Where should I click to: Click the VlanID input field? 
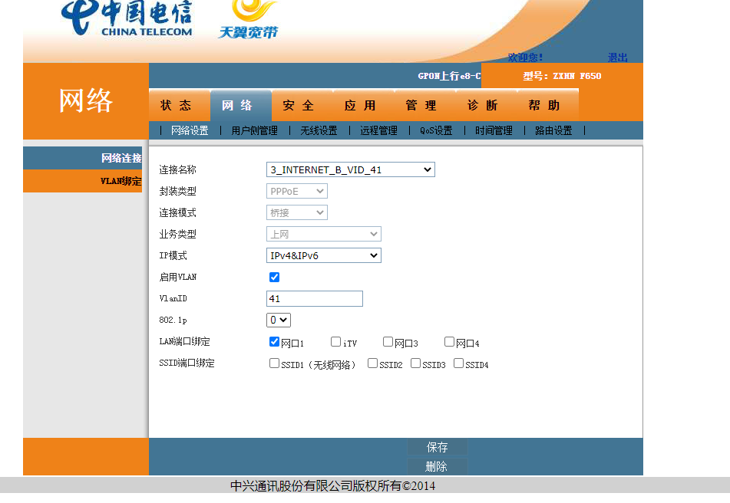click(x=314, y=298)
